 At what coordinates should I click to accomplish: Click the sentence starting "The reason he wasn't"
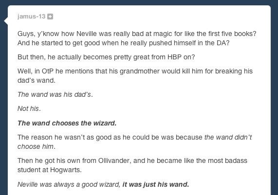[x=134, y=142]
